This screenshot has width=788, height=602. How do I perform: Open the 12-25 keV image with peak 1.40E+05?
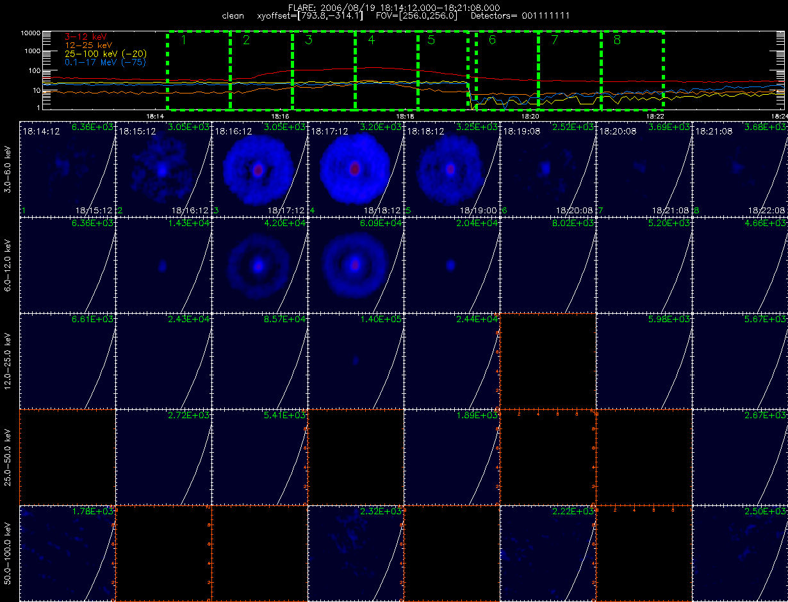pos(356,361)
